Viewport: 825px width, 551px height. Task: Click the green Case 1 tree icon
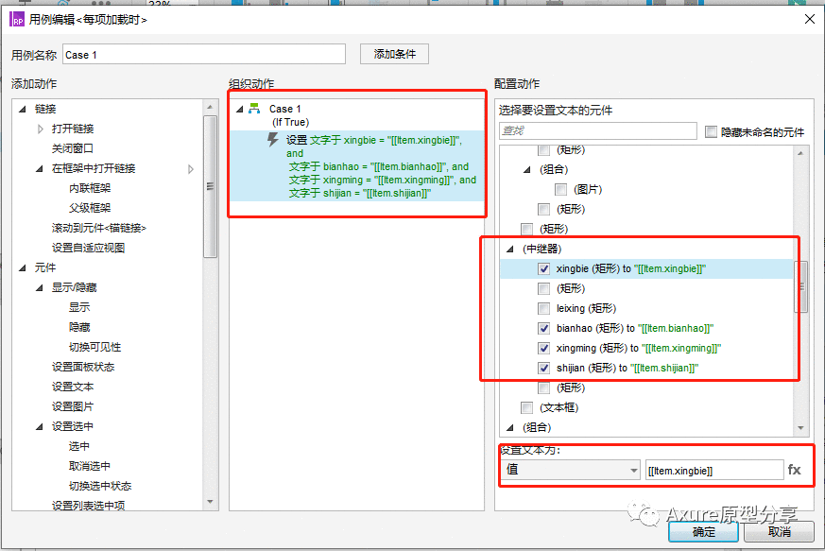[x=254, y=109]
